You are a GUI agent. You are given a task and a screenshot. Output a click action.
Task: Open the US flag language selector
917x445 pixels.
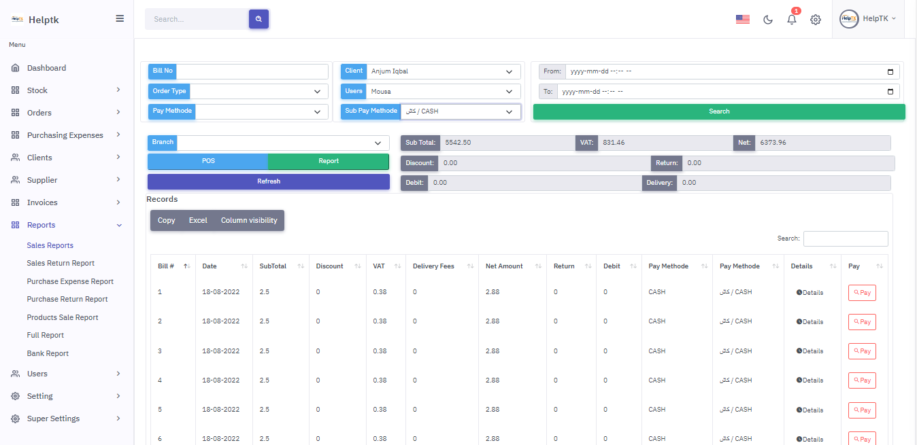pos(742,20)
